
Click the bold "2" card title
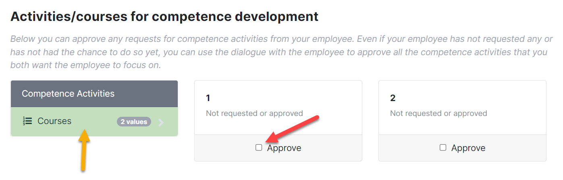point(393,98)
